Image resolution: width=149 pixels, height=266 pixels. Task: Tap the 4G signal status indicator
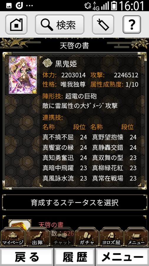(96, 6)
